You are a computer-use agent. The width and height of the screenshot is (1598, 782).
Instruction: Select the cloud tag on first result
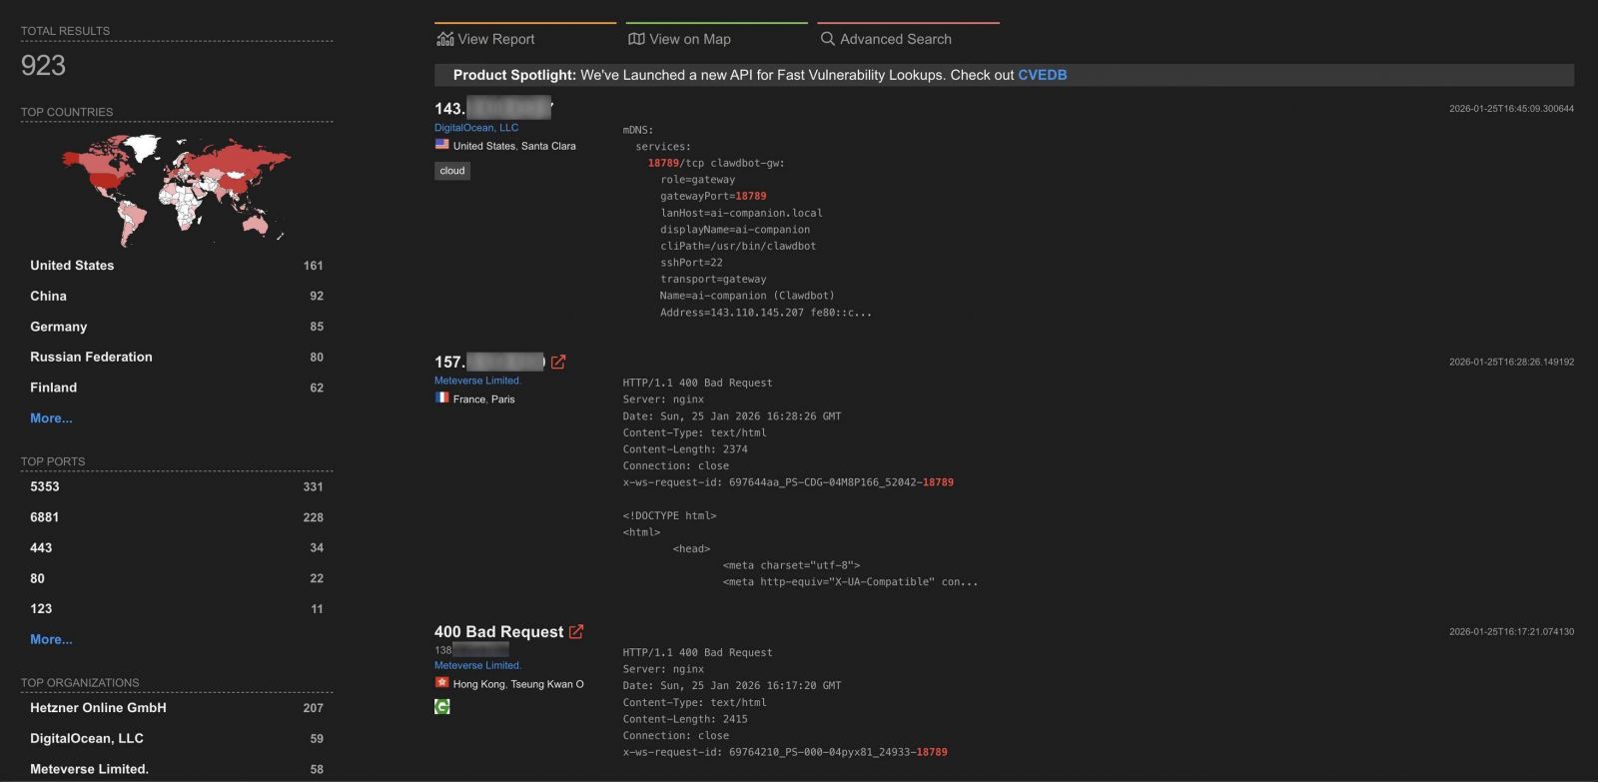click(x=452, y=171)
